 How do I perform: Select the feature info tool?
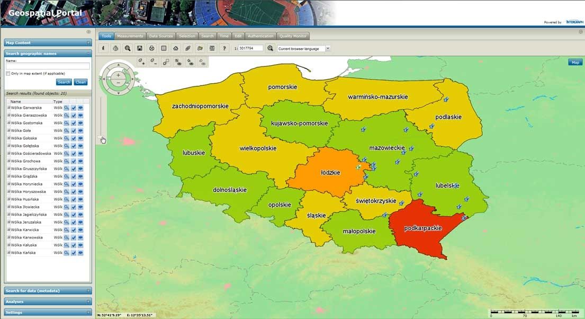point(103,48)
